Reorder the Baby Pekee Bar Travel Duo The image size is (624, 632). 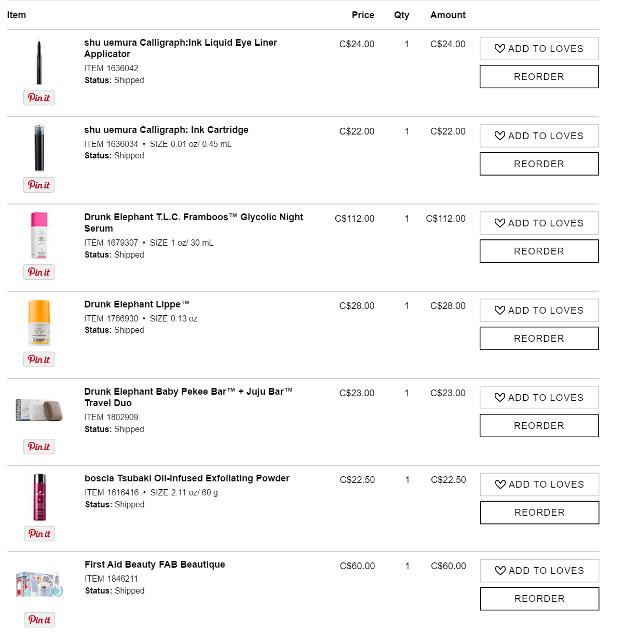[x=539, y=426]
